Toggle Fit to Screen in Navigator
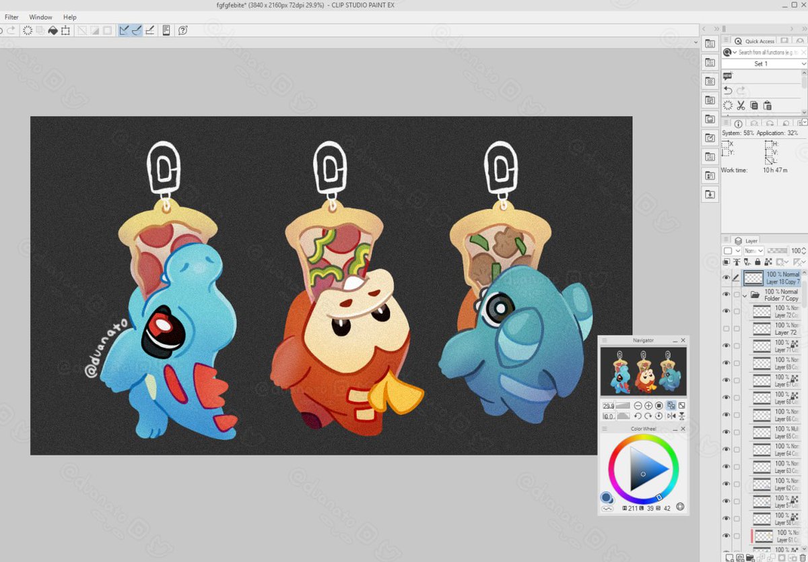This screenshot has height=562, width=808. point(671,406)
